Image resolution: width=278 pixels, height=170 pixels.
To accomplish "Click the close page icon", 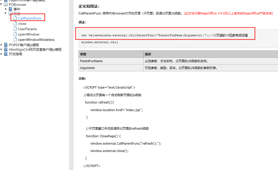I will 15,23.
